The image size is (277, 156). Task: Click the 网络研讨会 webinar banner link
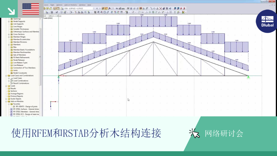point(224,133)
